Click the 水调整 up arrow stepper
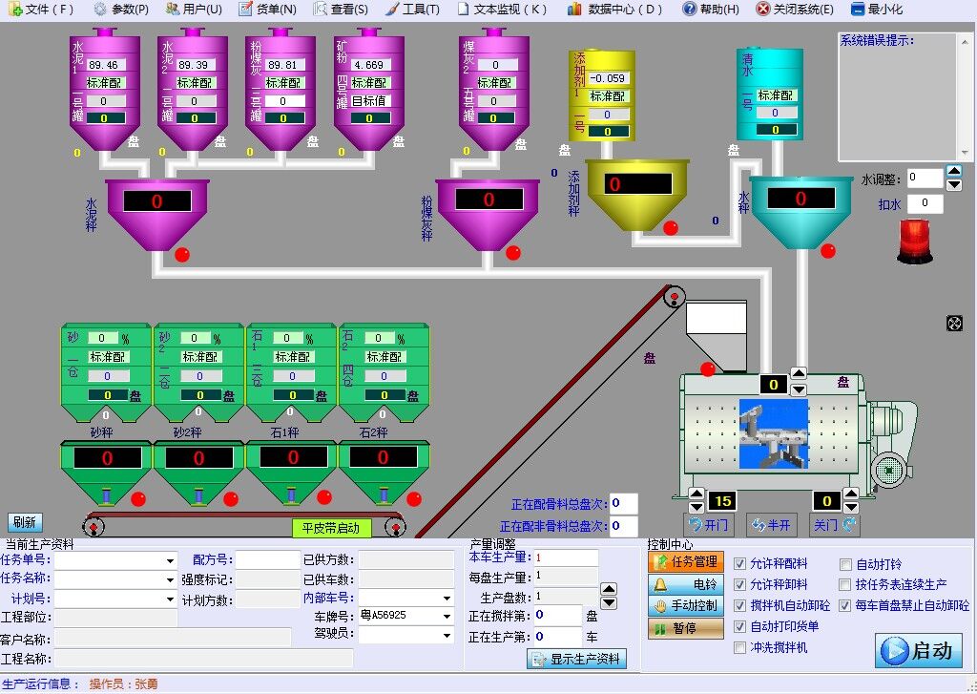 click(954, 173)
